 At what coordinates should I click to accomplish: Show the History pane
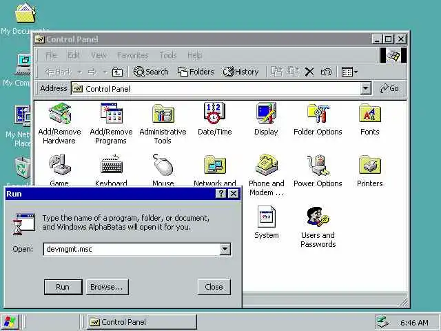tap(240, 72)
